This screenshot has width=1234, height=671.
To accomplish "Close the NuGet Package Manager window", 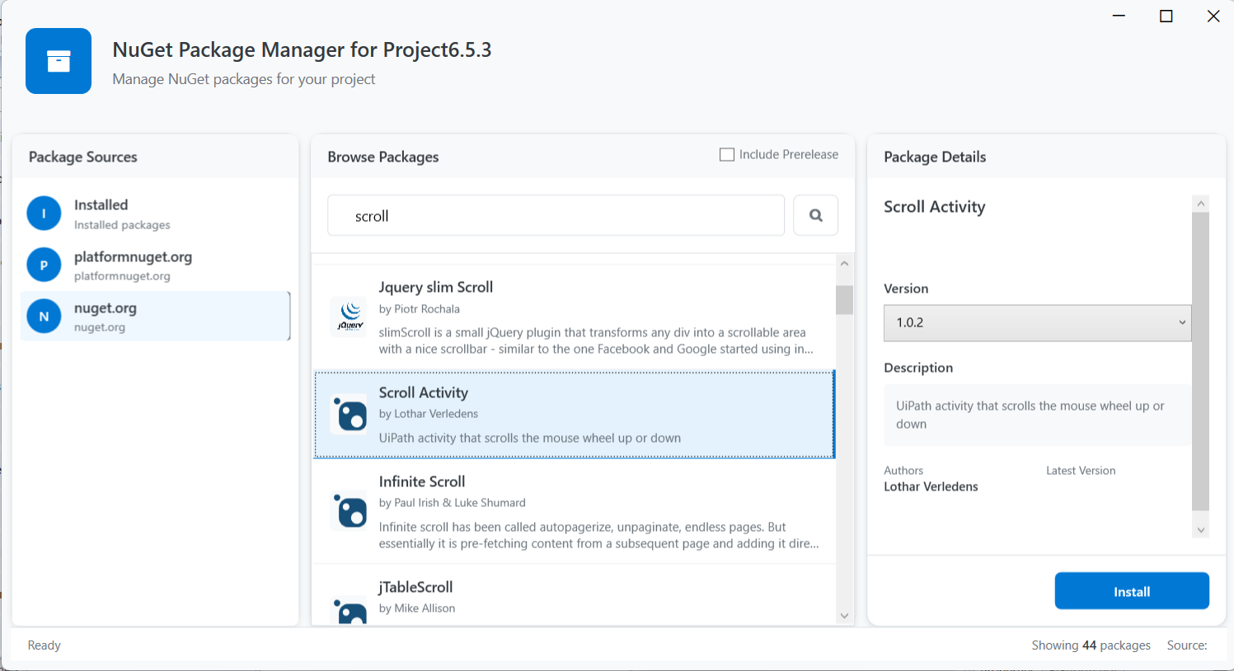I will [x=1213, y=16].
